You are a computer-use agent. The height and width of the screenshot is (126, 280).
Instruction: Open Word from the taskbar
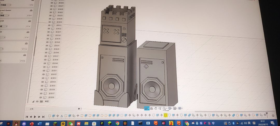(40, 123)
